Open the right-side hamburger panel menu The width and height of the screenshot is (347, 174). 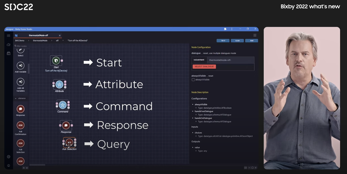(x=255, y=35)
